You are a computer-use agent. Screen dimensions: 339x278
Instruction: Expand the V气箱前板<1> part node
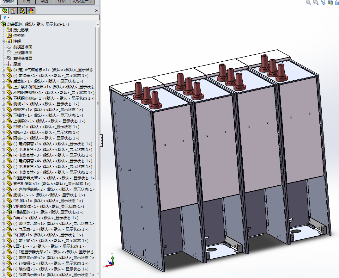tap(3, 70)
